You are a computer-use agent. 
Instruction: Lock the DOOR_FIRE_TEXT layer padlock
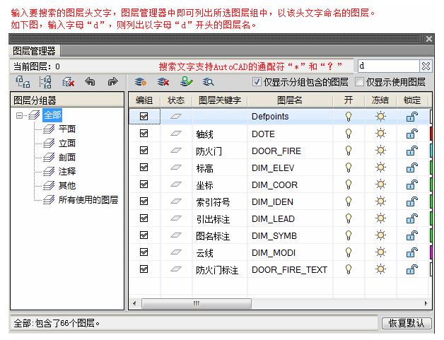point(412,269)
